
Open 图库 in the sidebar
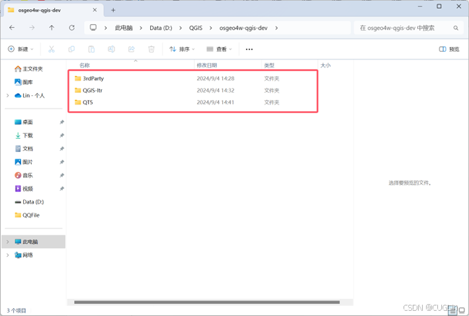(x=24, y=82)
